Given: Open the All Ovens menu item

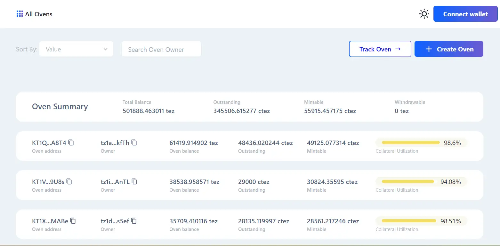Looking at the screenshot, I should coord(39,14).
